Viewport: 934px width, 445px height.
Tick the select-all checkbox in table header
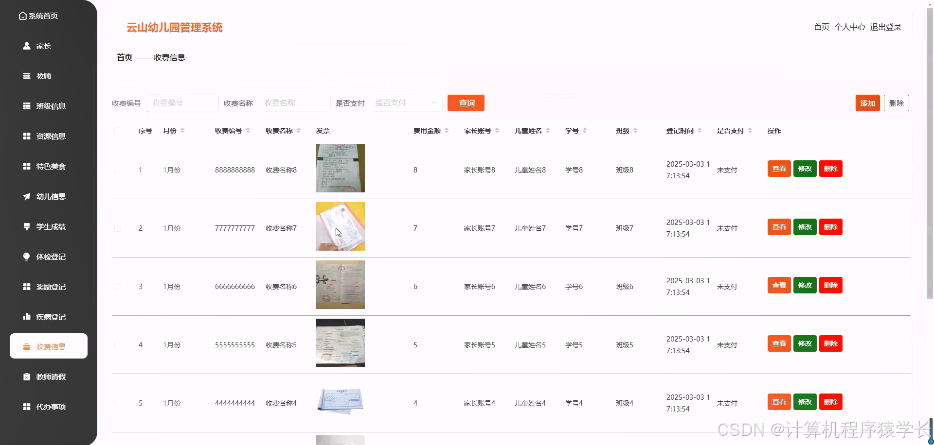(118, 131)
